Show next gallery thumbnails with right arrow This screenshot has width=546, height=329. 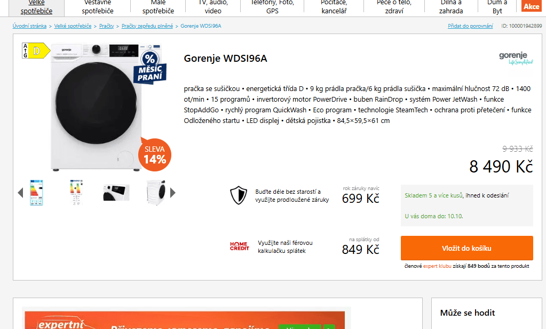(173, 193)
